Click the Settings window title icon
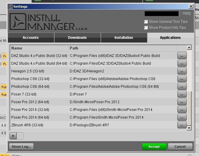Viewport: 199px width, 156px height. 11,7
